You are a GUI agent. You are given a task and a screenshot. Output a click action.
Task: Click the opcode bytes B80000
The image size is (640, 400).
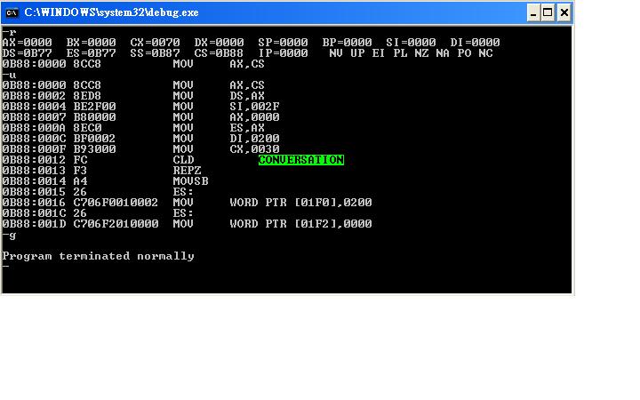click(x=95, y=117)
